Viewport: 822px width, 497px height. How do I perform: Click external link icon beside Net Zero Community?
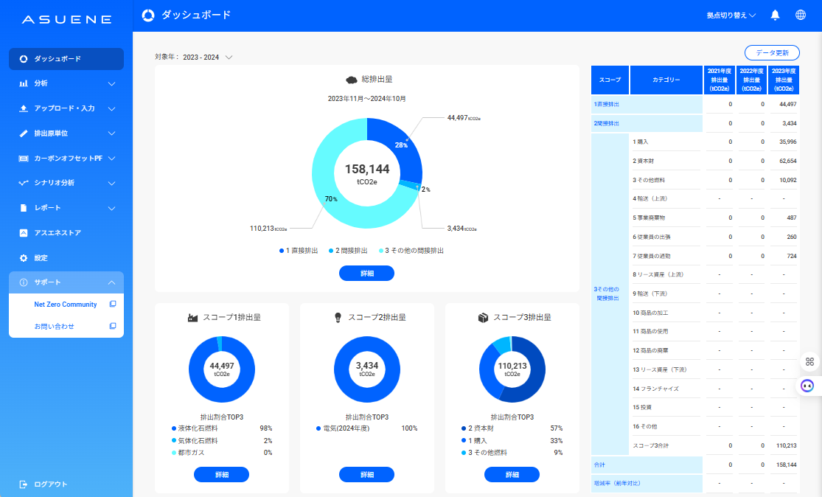113,304
